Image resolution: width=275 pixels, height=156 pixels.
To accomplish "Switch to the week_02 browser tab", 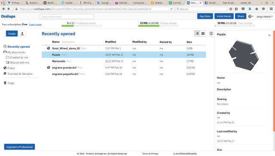I will click(245, 3).
